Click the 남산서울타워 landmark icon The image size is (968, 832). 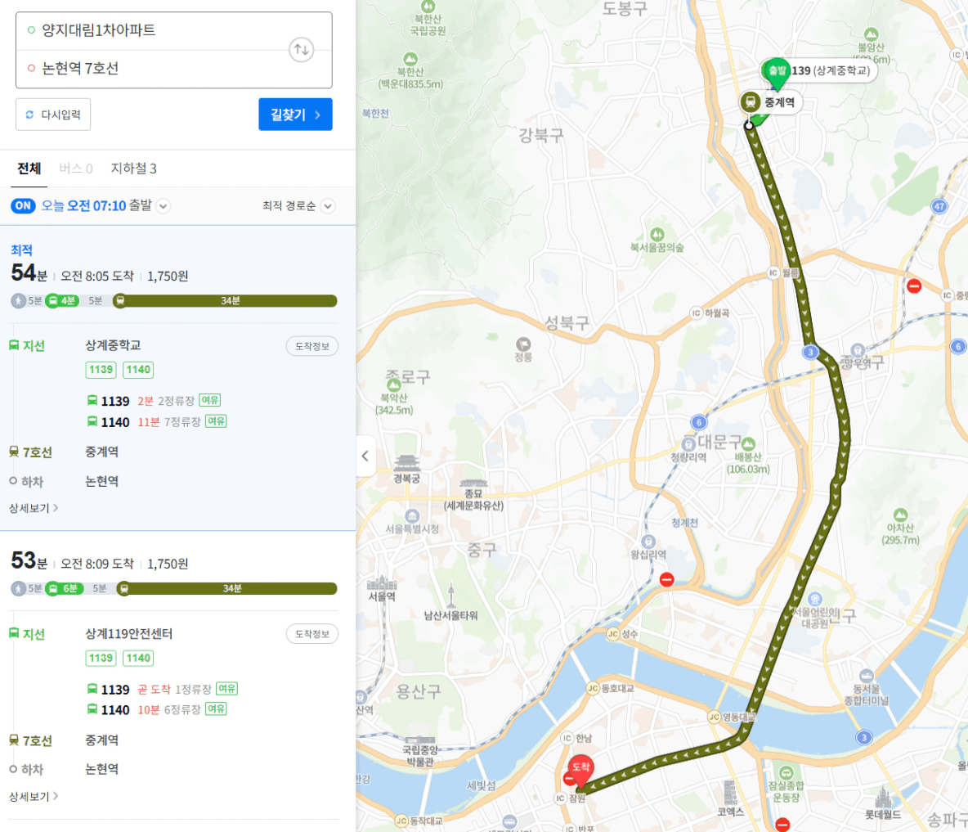[x=451, y=596]
